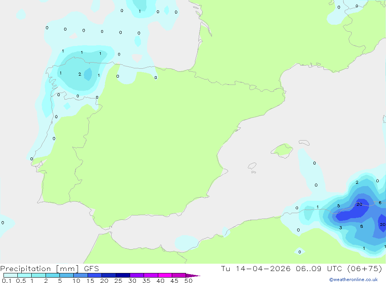The width and height of the screenshot is (386, 283).
Task: Click Menorca island outline on the map
Action: point(304,142)
